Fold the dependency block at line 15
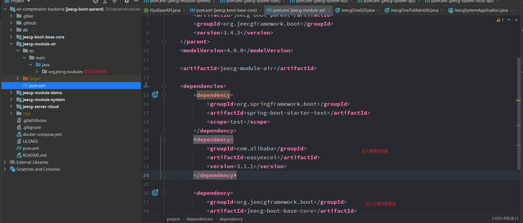Viewport: 523px width, 223px height. coord(164,95)
